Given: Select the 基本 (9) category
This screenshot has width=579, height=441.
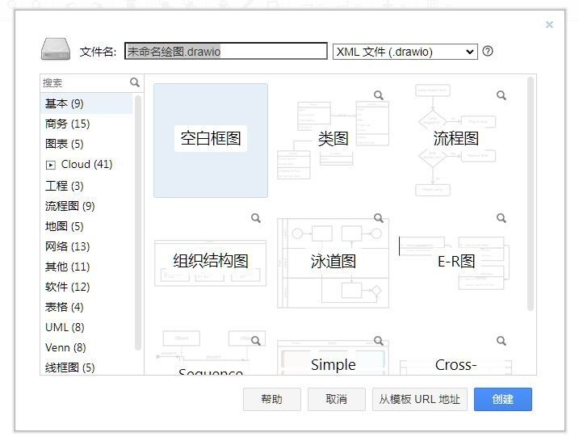Looking at the screenshot, I should coord(86,103).
